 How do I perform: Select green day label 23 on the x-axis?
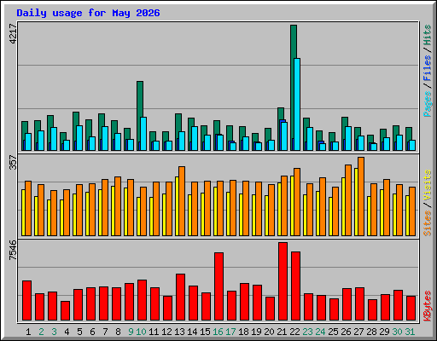click(307, 332)
